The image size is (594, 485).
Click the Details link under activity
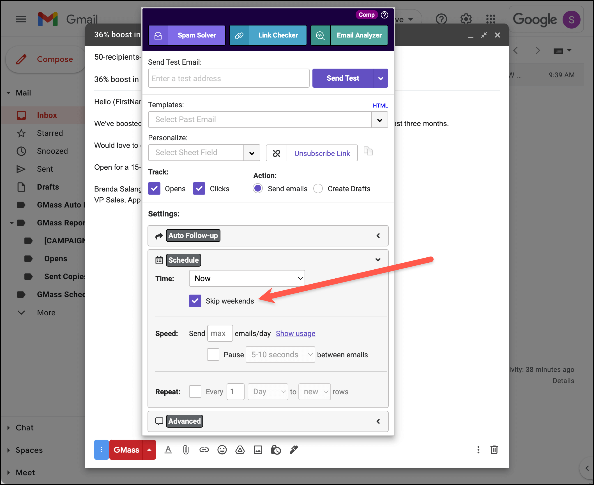click(x=563, y=381)
